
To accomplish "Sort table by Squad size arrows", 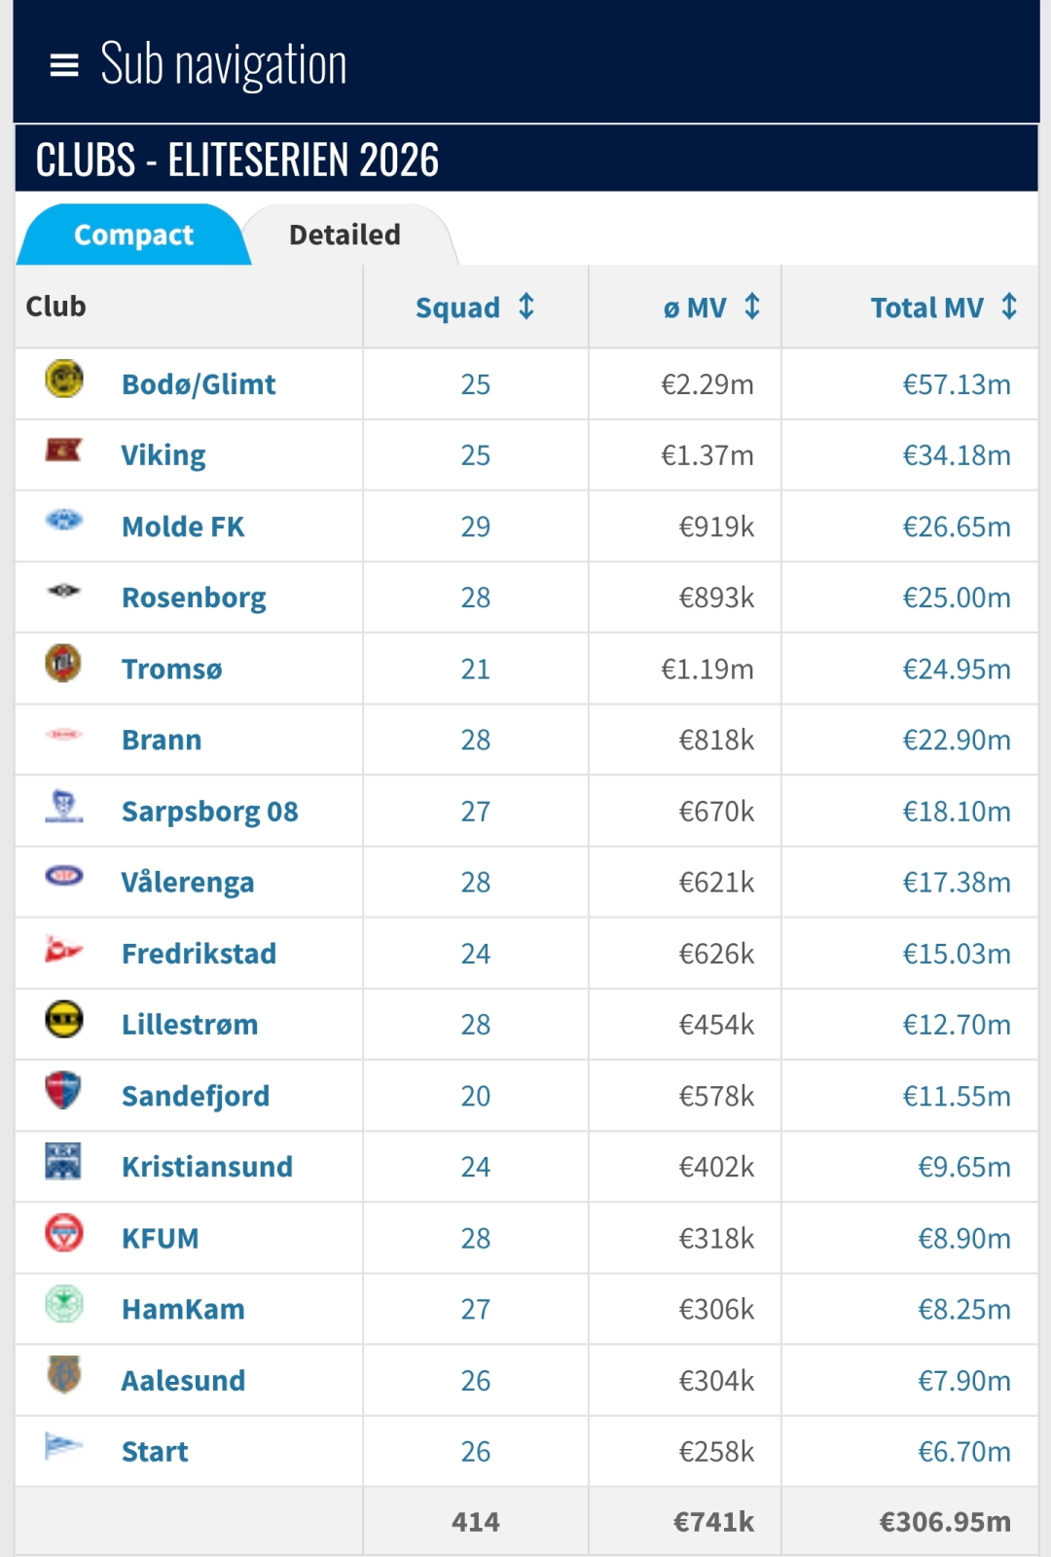I will (526, 308).
